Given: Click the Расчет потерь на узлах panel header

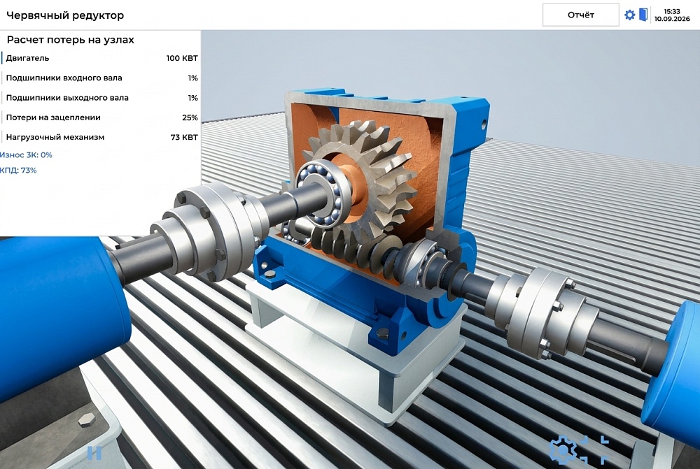Looking at the screenshot, I should 71,40.
